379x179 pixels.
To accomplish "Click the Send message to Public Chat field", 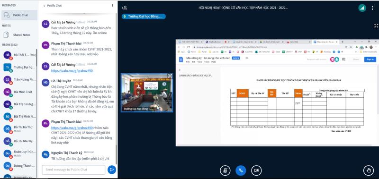I will click(73, 170).
